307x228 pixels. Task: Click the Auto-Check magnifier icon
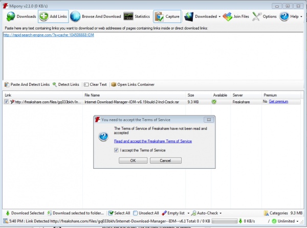193,213
